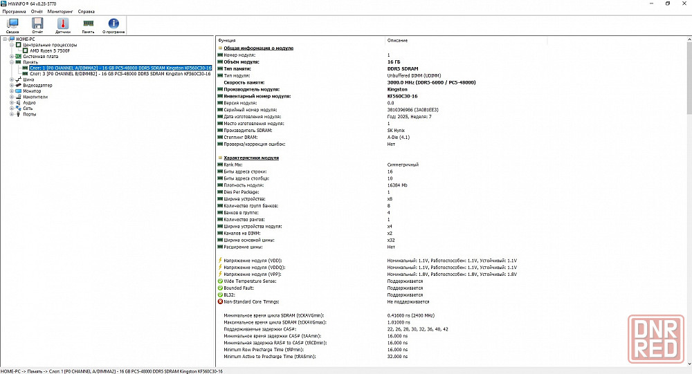The image size is (692, 374).
Task: Collapse the Память branch toggle
Action: pos(12,62)
